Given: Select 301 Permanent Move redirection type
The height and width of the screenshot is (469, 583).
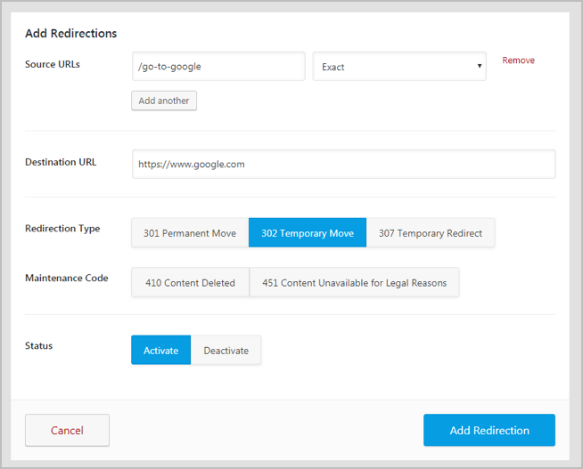Looking at the screenshot, I should pos(190,233).
